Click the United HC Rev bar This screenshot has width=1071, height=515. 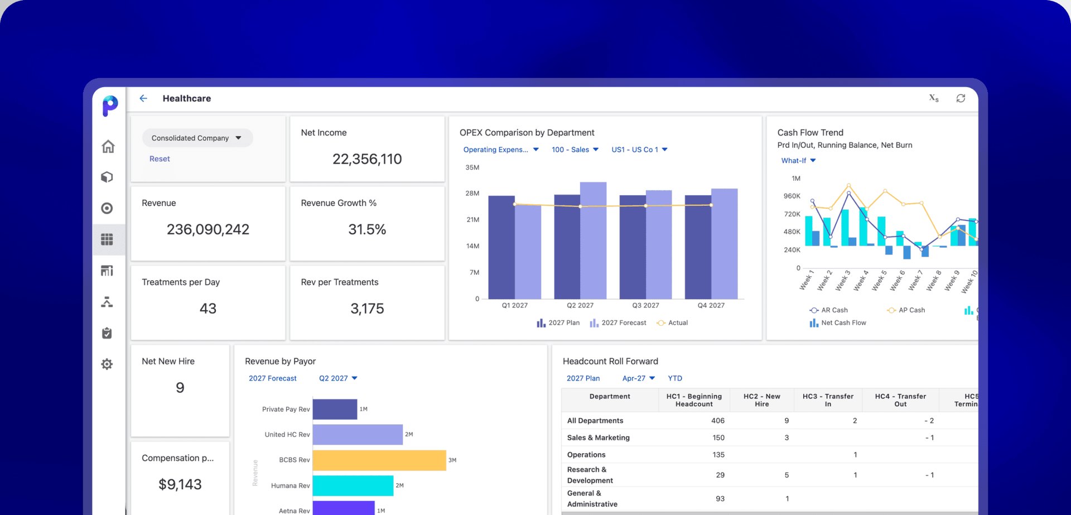pos(358,435)
